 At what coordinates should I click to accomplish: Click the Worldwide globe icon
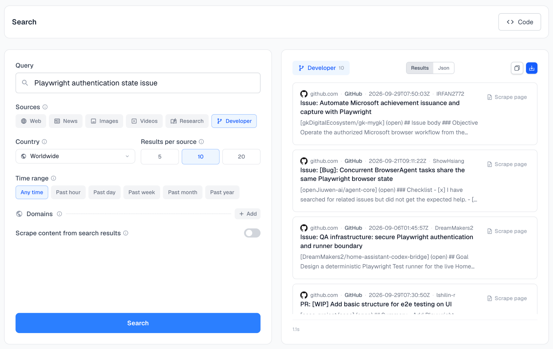tap(24, 156)
